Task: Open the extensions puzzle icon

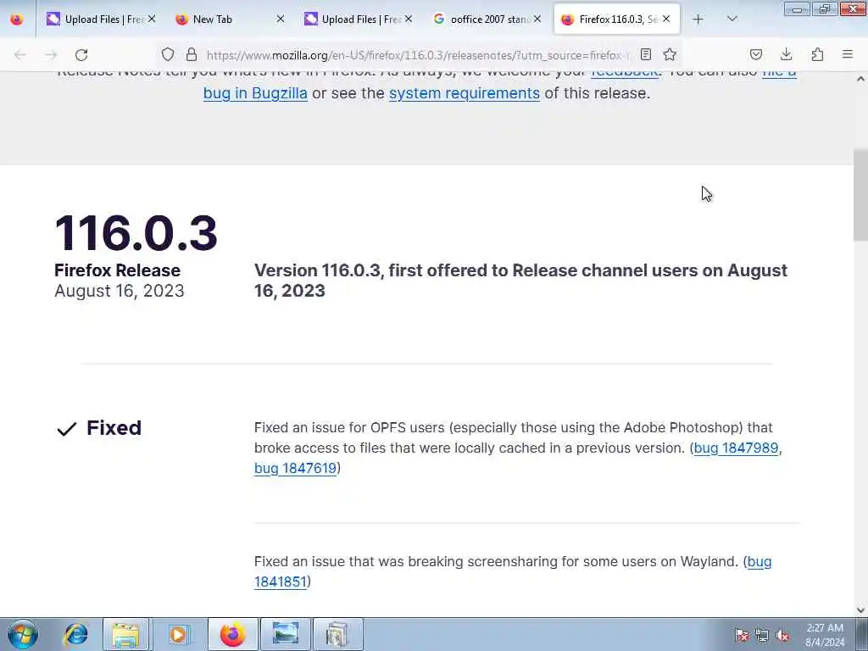Action: (x=817, y=54)
